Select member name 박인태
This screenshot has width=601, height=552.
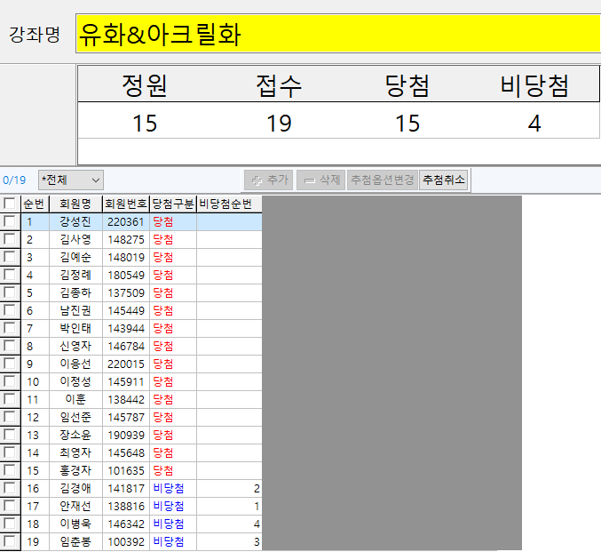[x=75, y=328]
